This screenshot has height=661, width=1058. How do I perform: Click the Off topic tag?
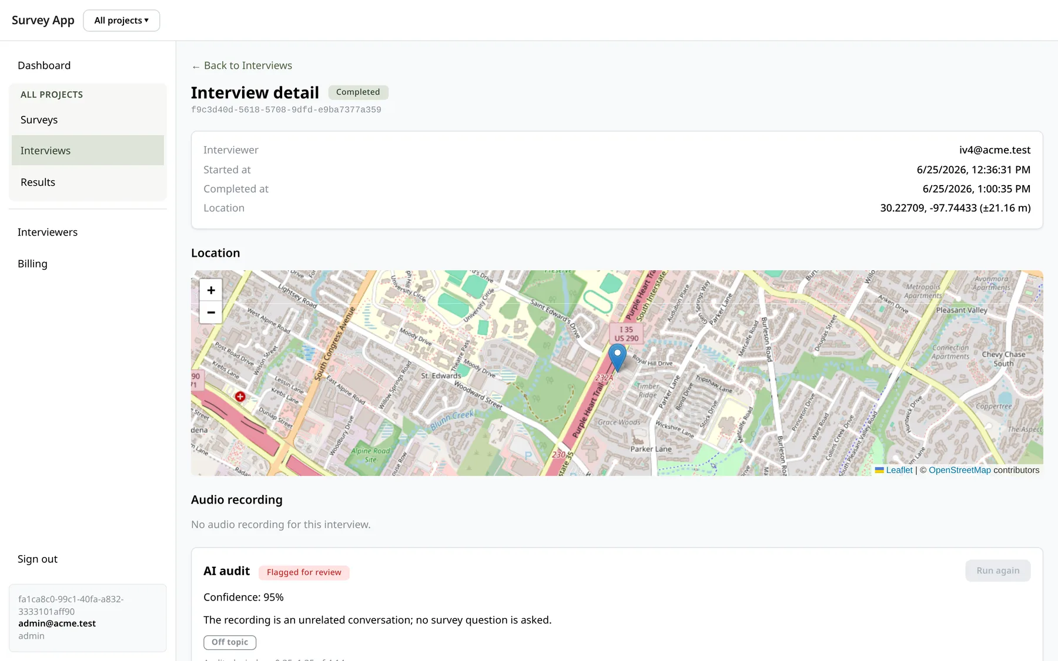(230, 642)
